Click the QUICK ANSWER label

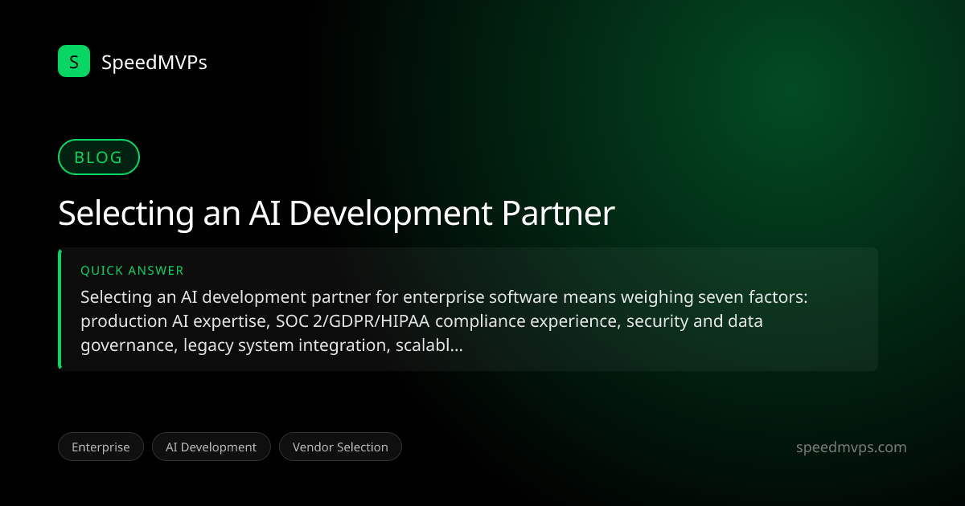pos(132,271)
